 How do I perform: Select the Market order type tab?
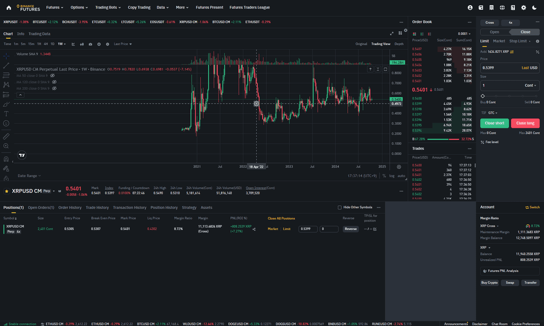point(499,41)
